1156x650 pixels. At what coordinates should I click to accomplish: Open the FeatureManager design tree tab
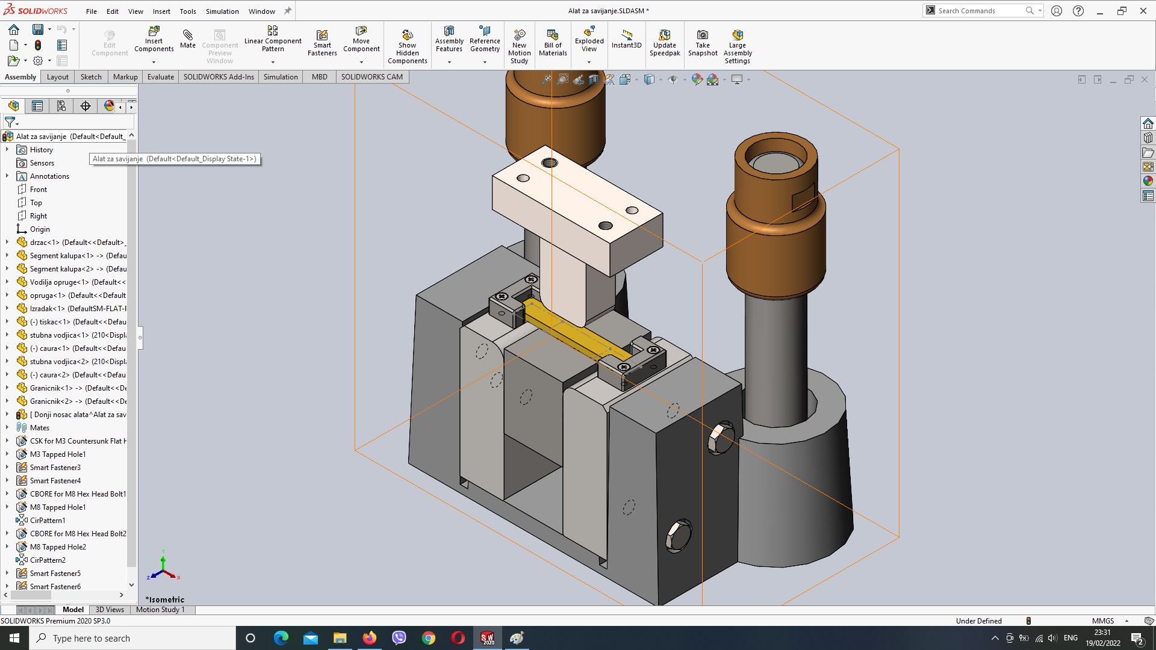(x=14, y=106)
